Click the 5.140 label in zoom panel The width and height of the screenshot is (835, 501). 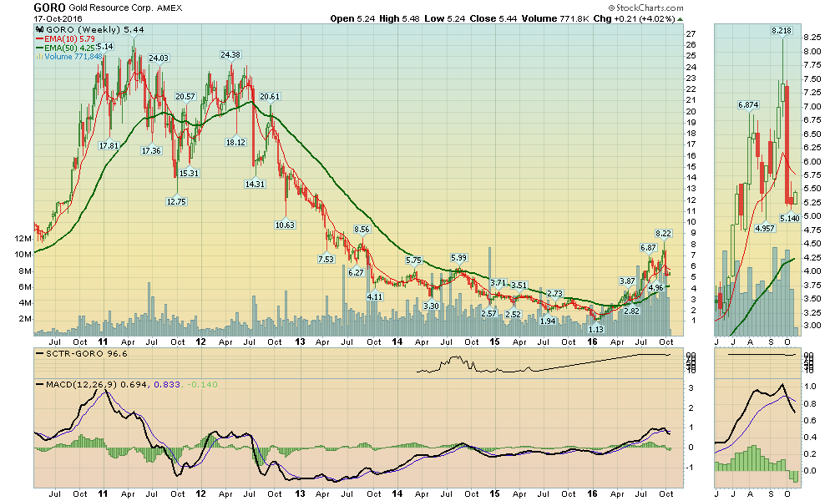[790, 218]
